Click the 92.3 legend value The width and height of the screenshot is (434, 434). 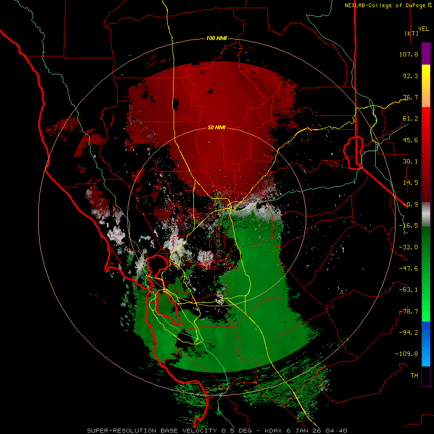pyautogui.click(x=410, y=76)
